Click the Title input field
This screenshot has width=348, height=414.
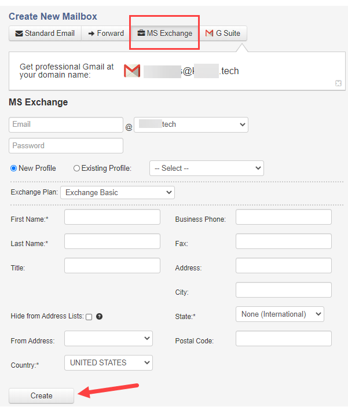click(112, 265)
